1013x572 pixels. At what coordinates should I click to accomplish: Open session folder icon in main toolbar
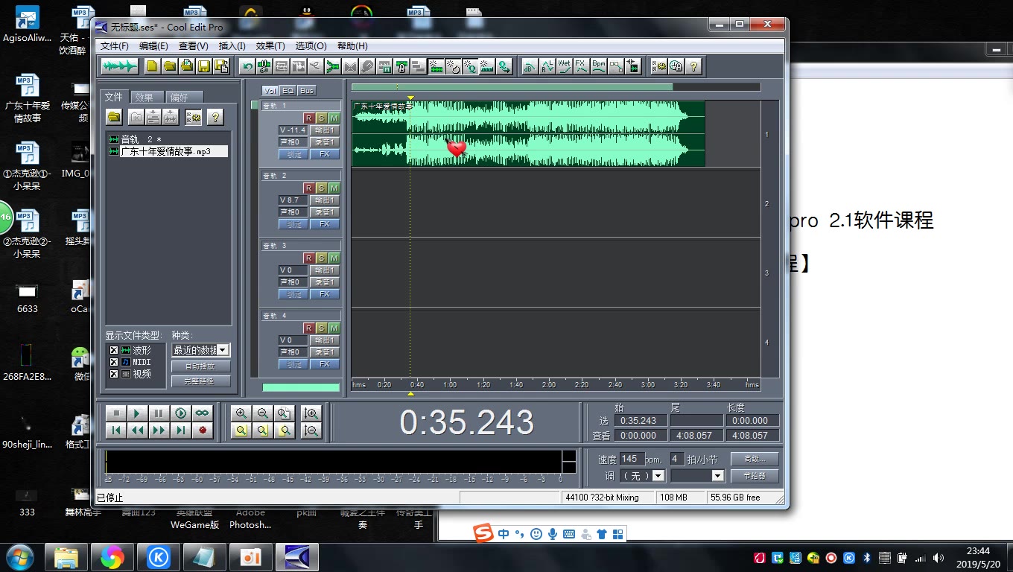tap(170, 66)
